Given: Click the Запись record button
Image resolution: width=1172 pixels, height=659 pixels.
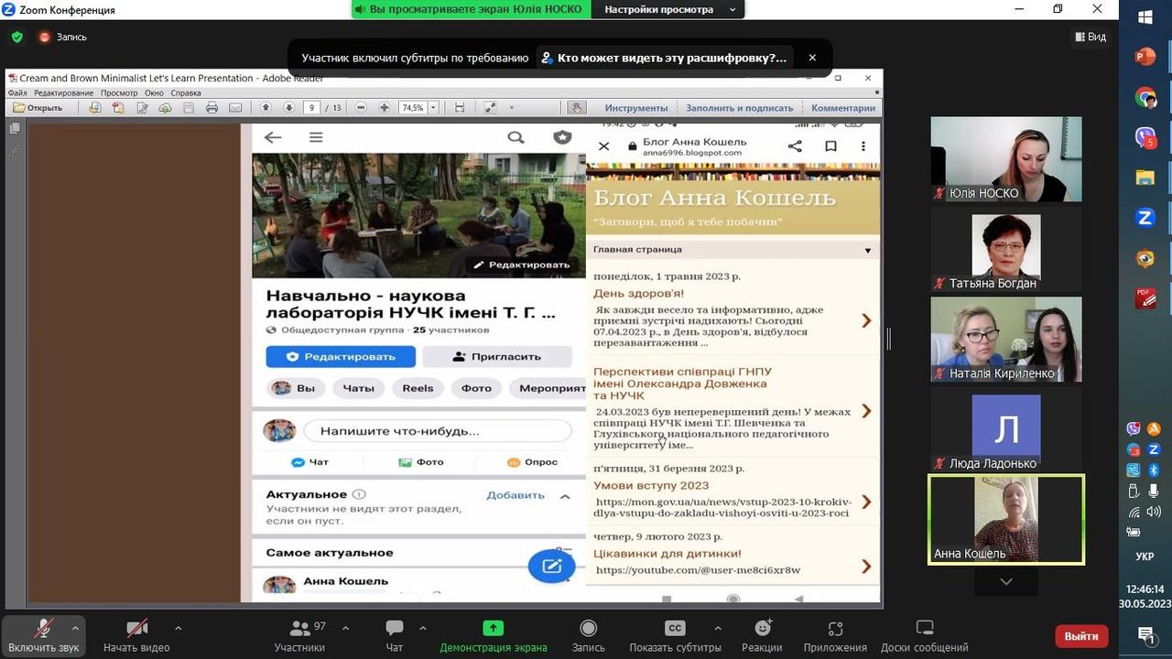Looking at the screenshot, I should pos(589,635).
